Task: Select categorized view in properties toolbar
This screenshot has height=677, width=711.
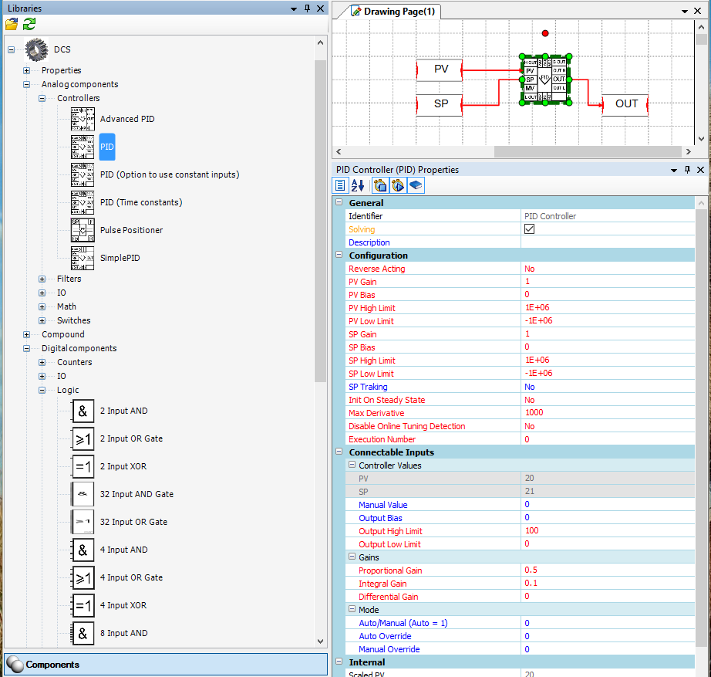Action: pos(339,185)
